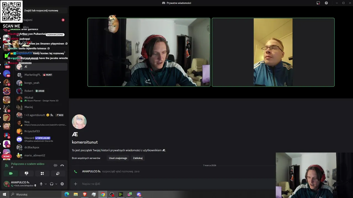The width and height of the screenshot is (353, 198).
Task: Open connection quality signal icon
Action: [7, 165]
